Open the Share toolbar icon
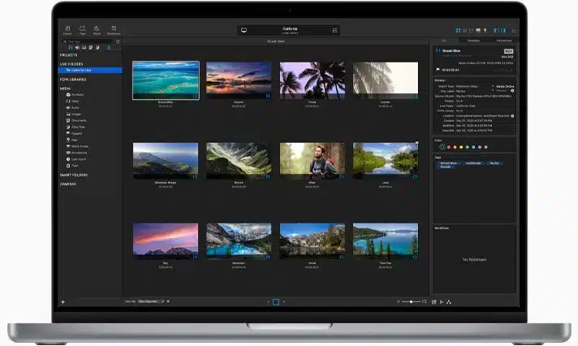The height and width of the screenshot is (346, 578). tap(97, 30)
